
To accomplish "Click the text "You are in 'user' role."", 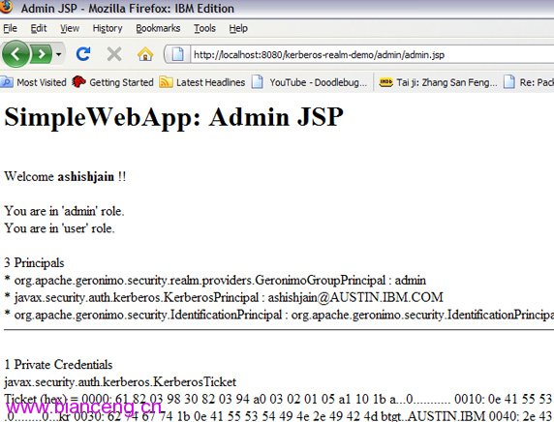I will point(59,228).
